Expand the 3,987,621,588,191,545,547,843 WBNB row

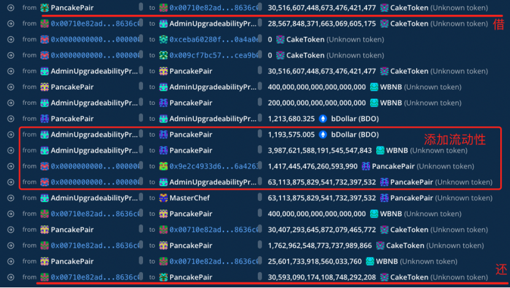(10, 151)
